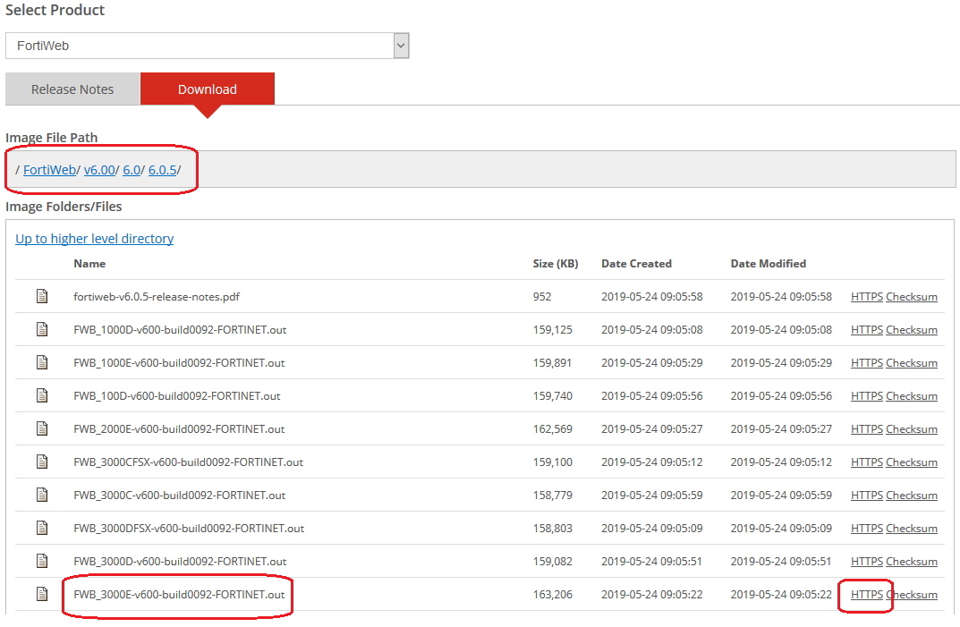Download FWB_3000DFSX image via HTTPS
960x627 pixels.
click(x=866, y=529)
